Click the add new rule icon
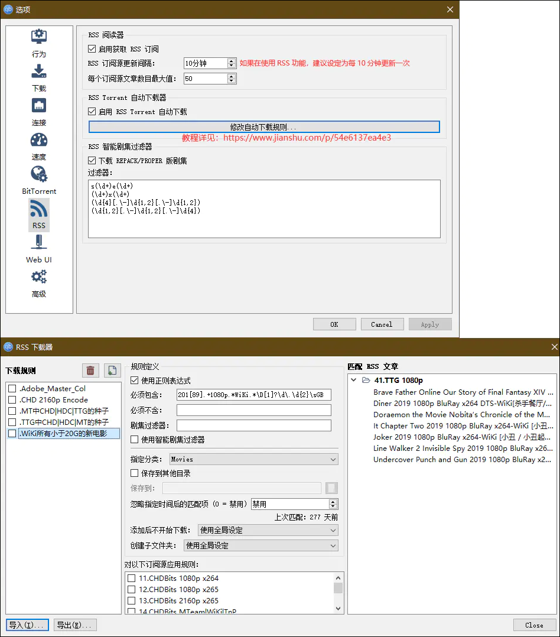560x637 pixels. tap(112, 370)
